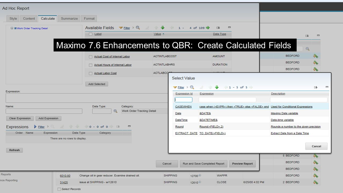Screen dimensions: 343x193
Task: Click next page arrow in Expressions section
Action: (111, 127)
